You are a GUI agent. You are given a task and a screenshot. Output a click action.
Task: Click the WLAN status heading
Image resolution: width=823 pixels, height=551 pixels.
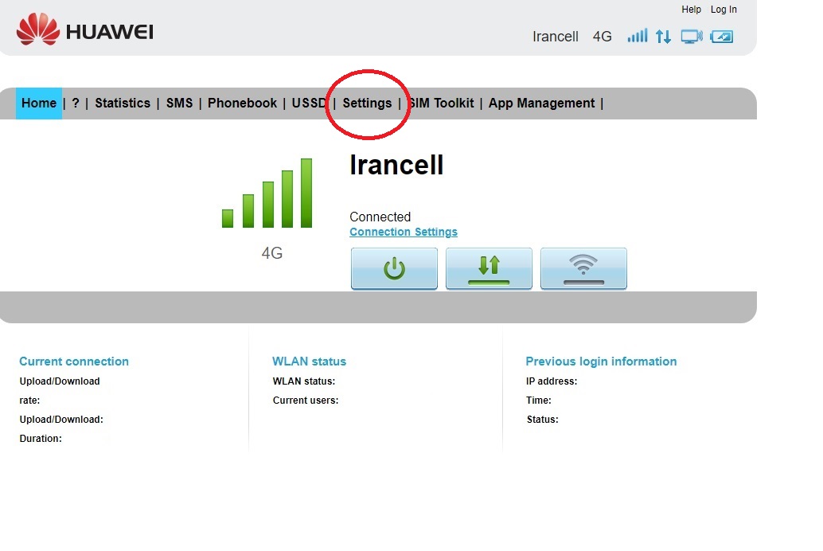[309, 361]
